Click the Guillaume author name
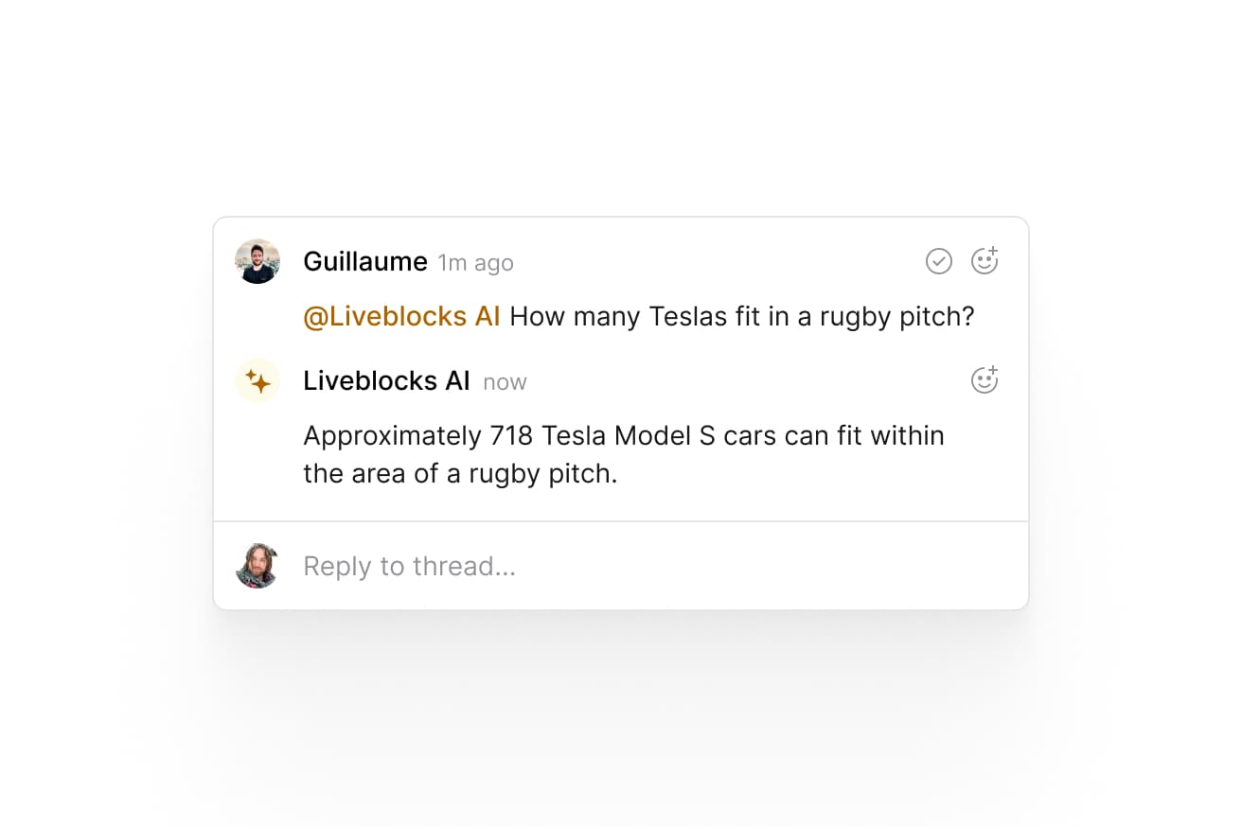The width and height of the screenshot is (1242, 827). (x=365, y=262)
